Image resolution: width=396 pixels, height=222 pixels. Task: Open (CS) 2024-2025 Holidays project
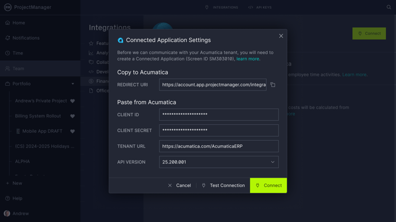click(45, 146)
